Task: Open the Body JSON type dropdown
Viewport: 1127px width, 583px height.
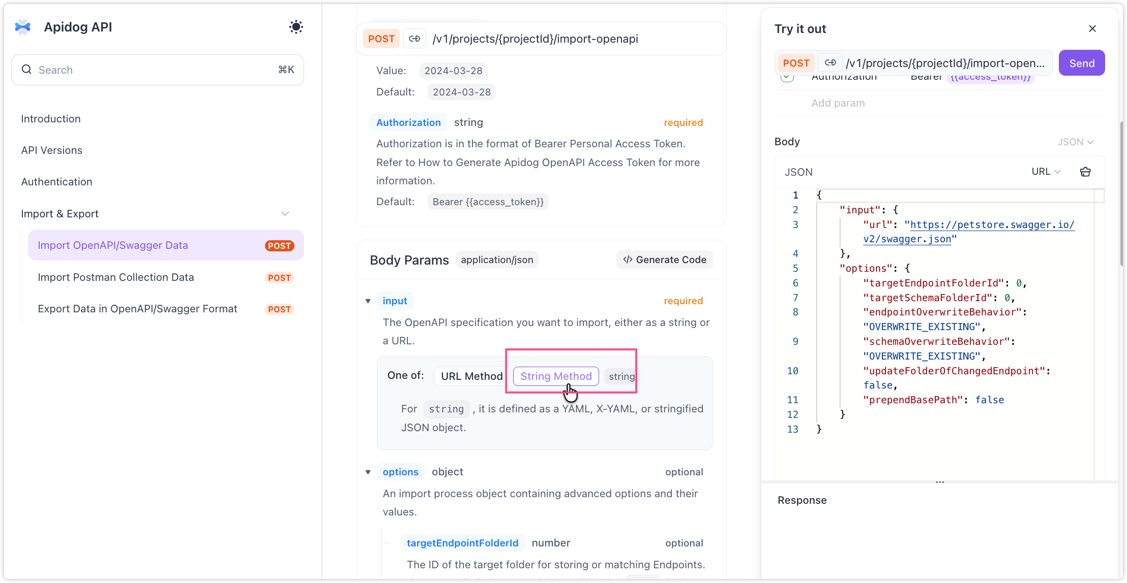Action: click(1075, 142)
